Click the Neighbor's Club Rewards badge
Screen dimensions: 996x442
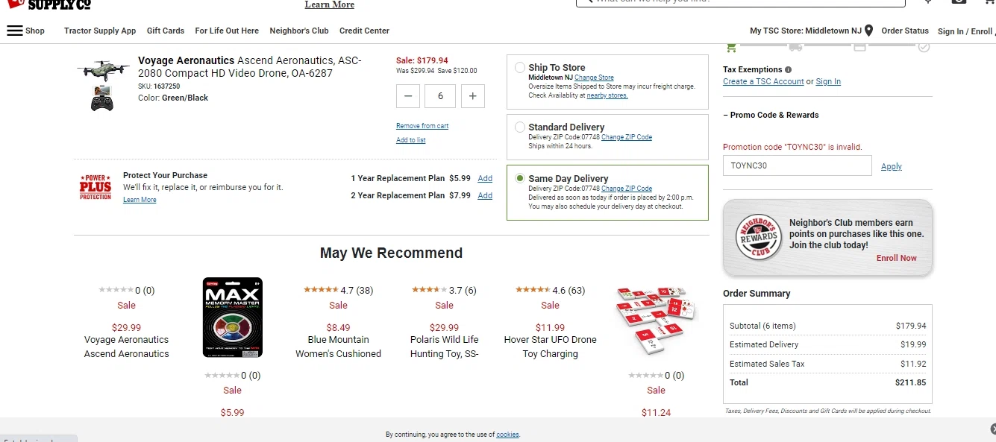click(758, 238)
